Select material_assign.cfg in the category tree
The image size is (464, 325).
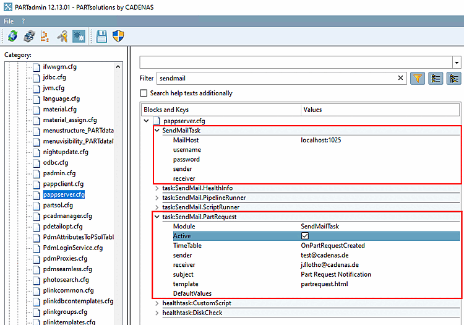click(70, 120)
